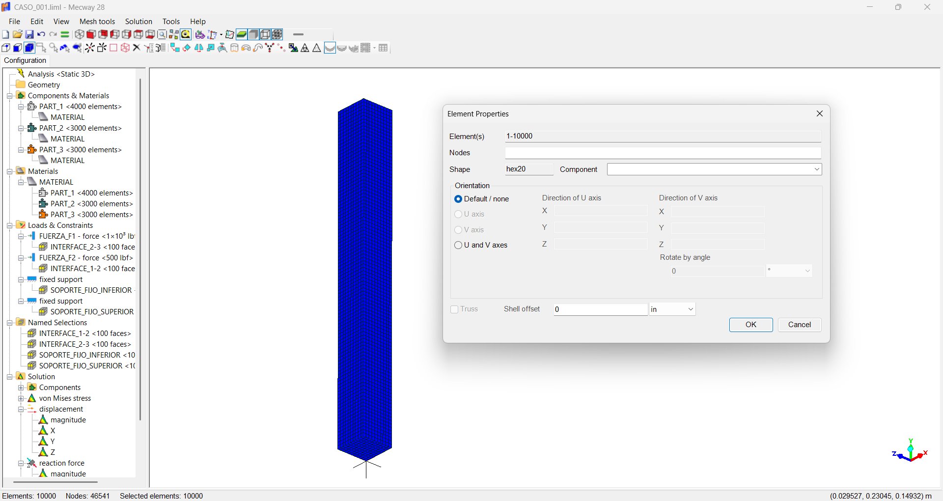Click the new node starburst icon

[x=89, y=48]
